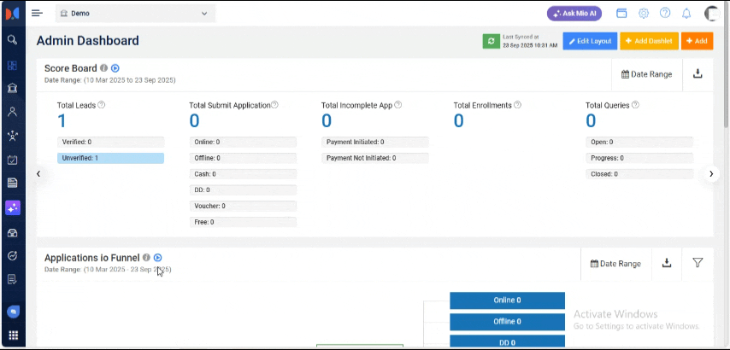Click the help question mark in header

665,14
